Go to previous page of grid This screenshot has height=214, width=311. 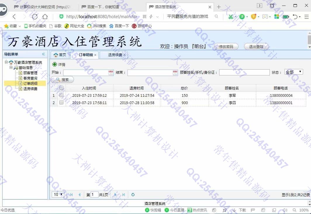pos(80,195)
